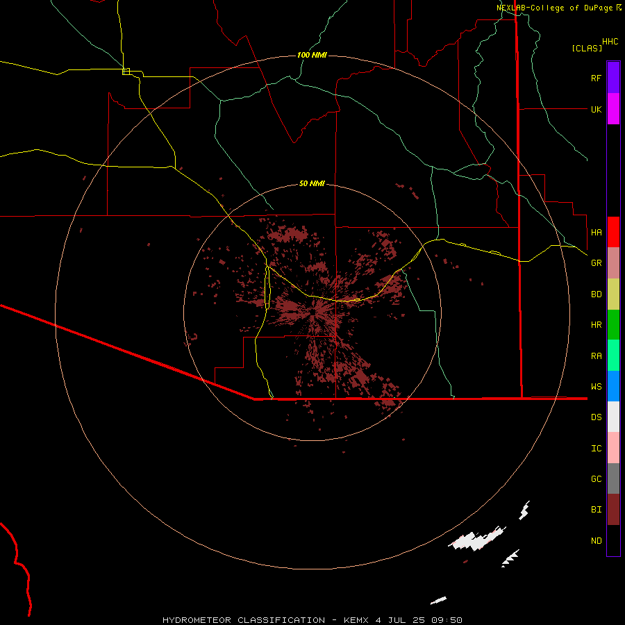This screenshot has width=625, height=625.
Task: Click the HYDROMETEOR CLASSIFICATION caption text
Action: click(244, 620)
